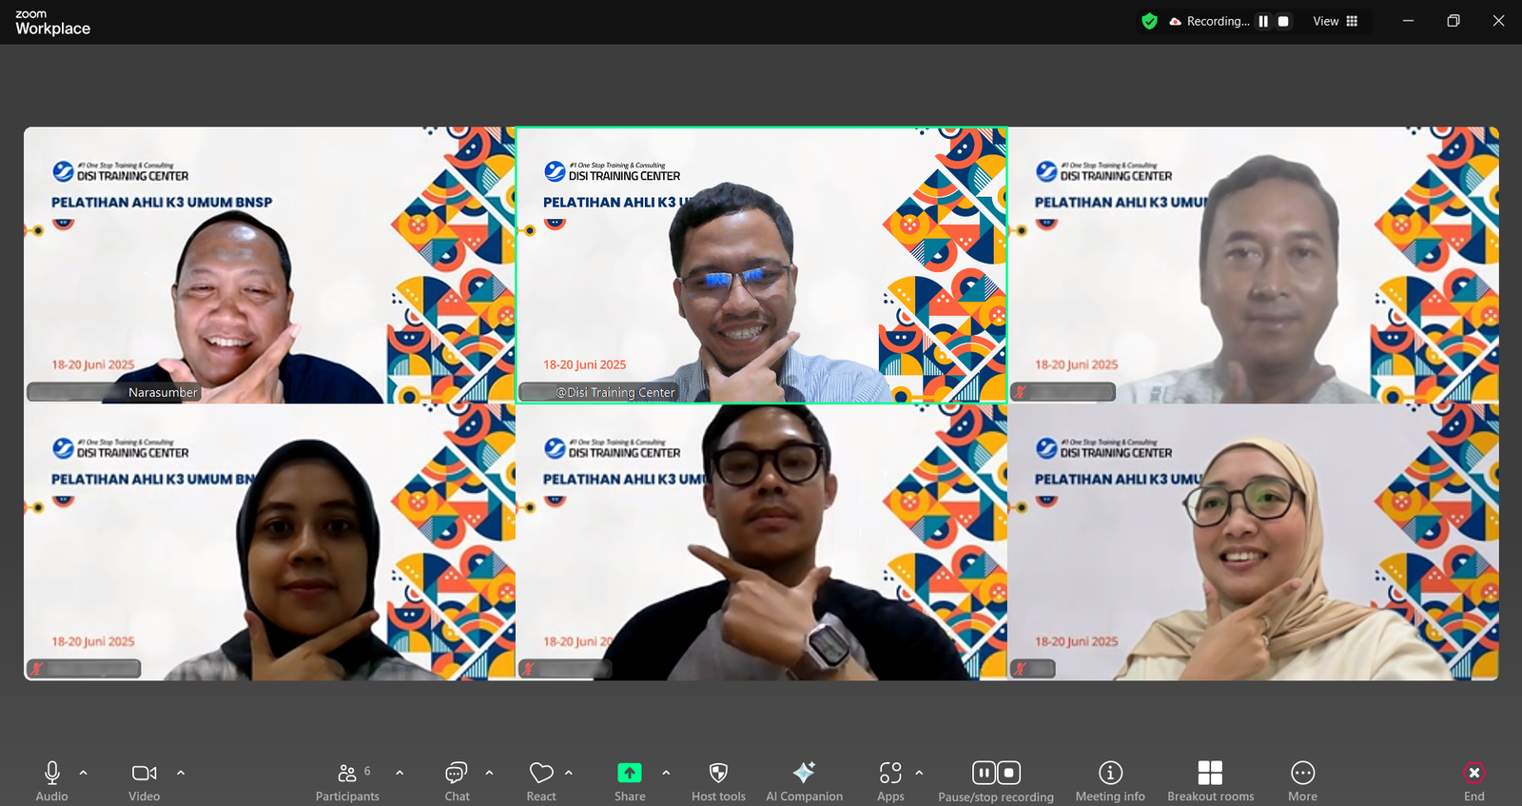The image size is (1522, 806).
Task: Launch the AI Companion
Action: coord(804,779)
